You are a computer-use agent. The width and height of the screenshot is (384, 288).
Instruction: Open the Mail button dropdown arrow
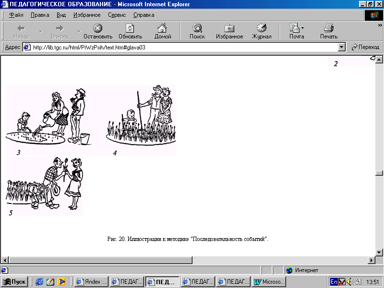point(303,28)
